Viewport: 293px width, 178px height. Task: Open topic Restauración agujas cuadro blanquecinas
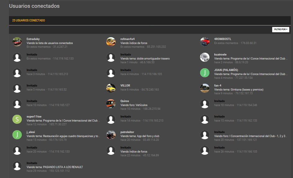point(71,136)
